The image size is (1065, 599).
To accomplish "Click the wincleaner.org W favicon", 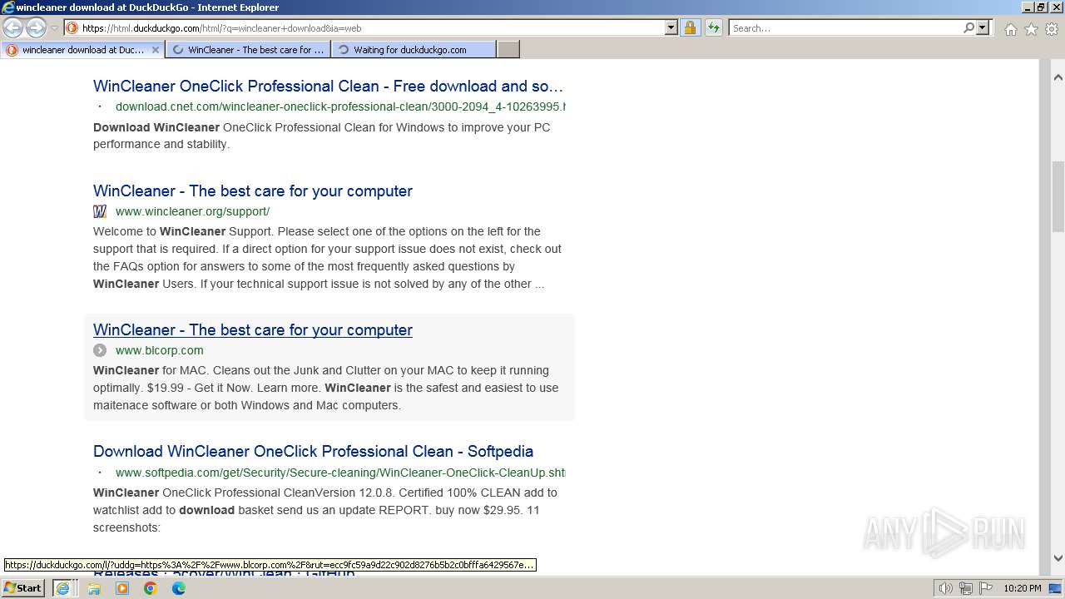I will [100, 211].
